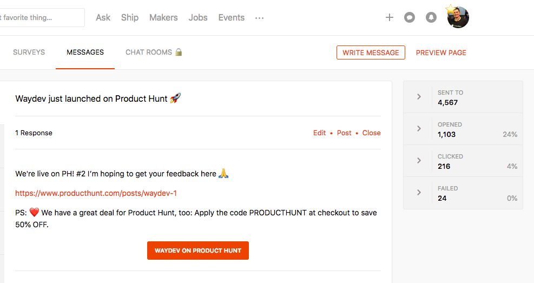The height and width of the screenshot is (283, 534).
Task: Expand the Sent To stat row
Action: click(419, 97)
